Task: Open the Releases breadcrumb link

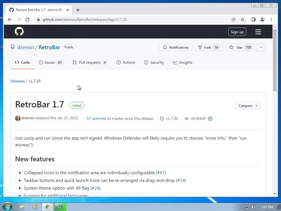Action: [x=18, y=81]
